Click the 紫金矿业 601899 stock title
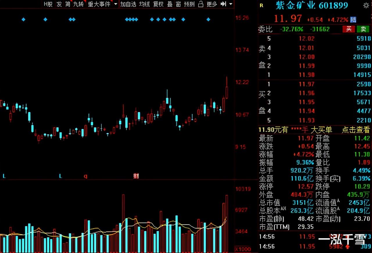Screen dimensions: 372x253 312,6
